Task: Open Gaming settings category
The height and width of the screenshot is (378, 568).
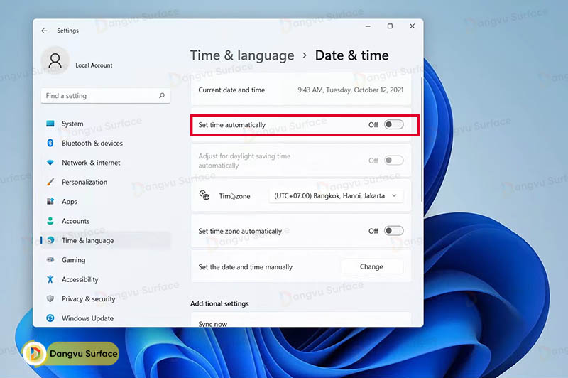Action: pyautogui.click(x=105, y=260)
